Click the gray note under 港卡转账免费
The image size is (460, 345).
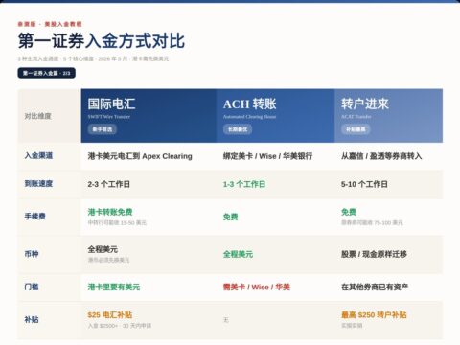pyautogui.click(x=117, y=222)
